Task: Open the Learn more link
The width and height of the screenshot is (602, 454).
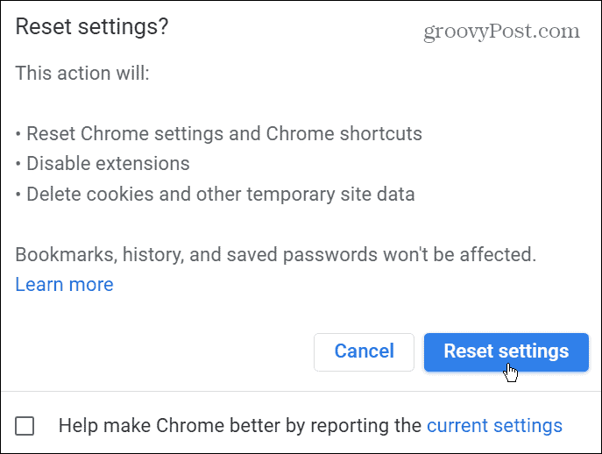Action: [64, 285]
